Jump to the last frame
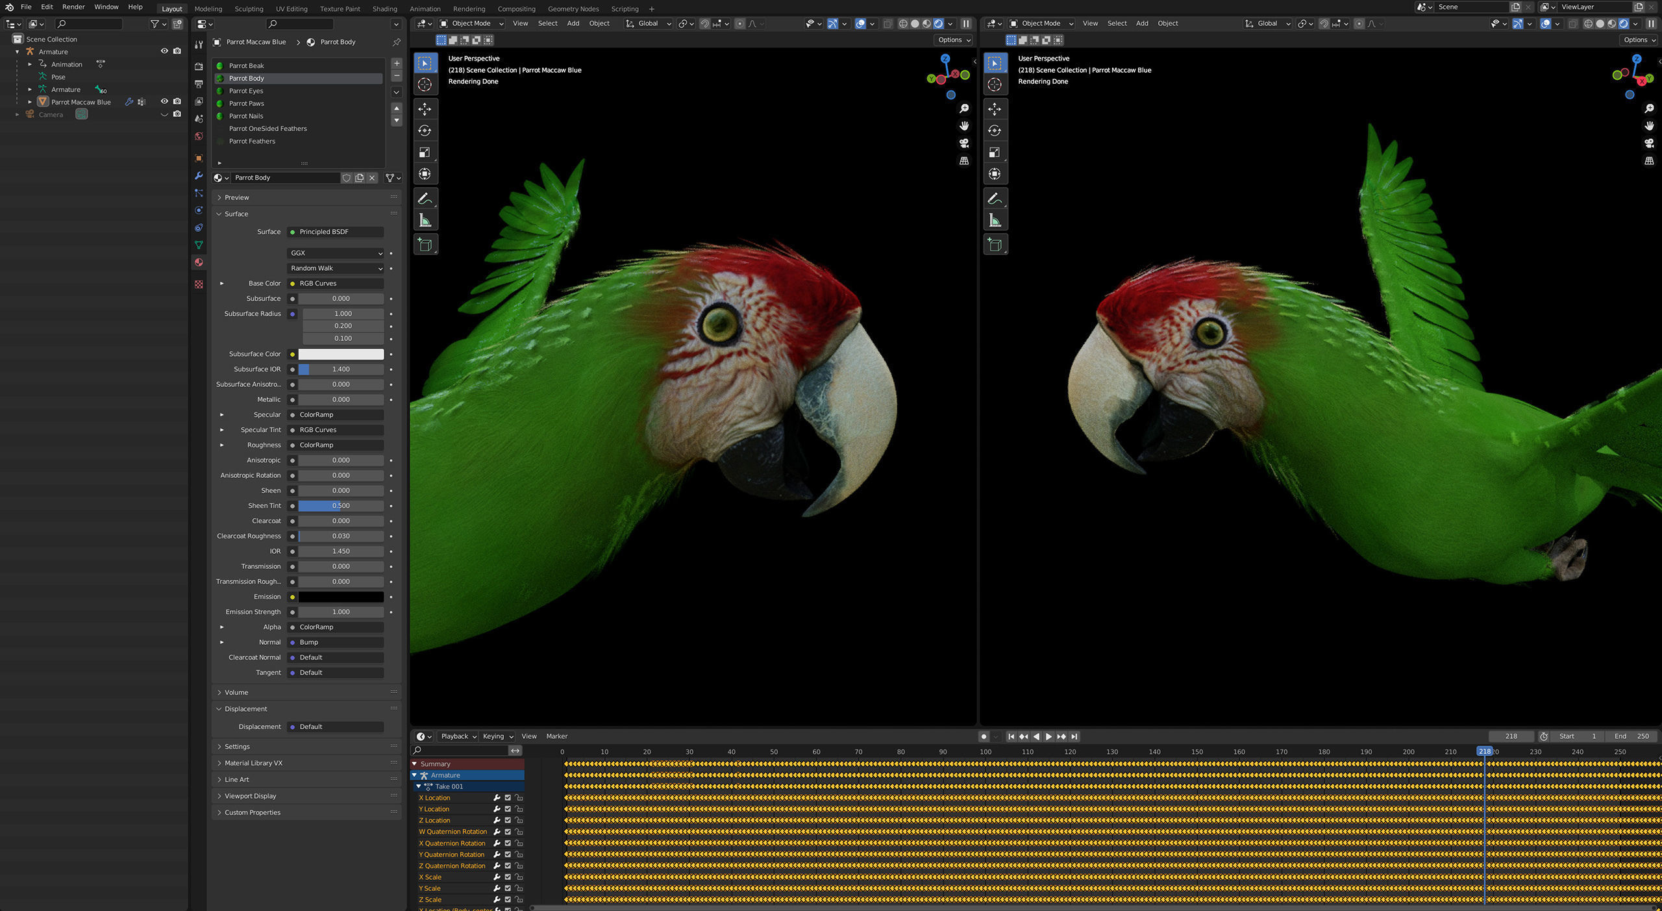This screenshot has width=1662, height=911. coord(1074,736)
